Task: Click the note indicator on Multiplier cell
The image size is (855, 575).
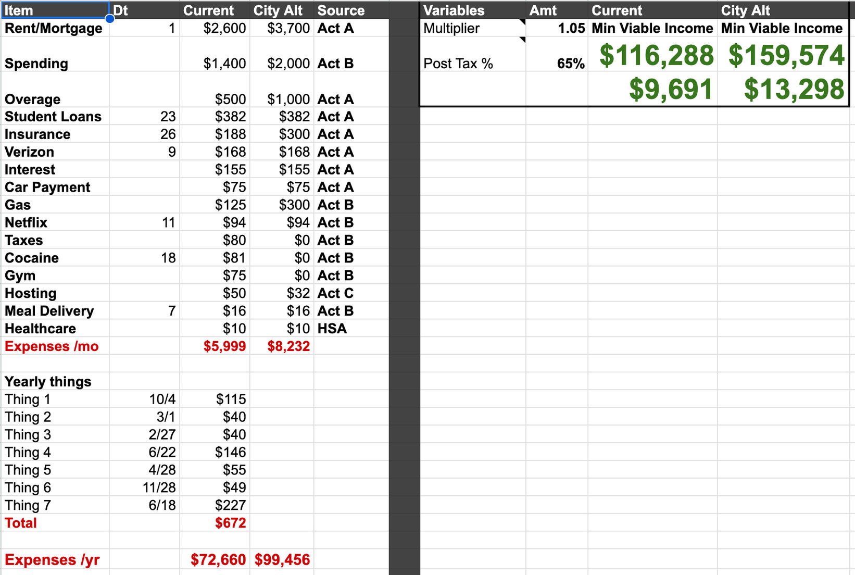Action: 522,22
